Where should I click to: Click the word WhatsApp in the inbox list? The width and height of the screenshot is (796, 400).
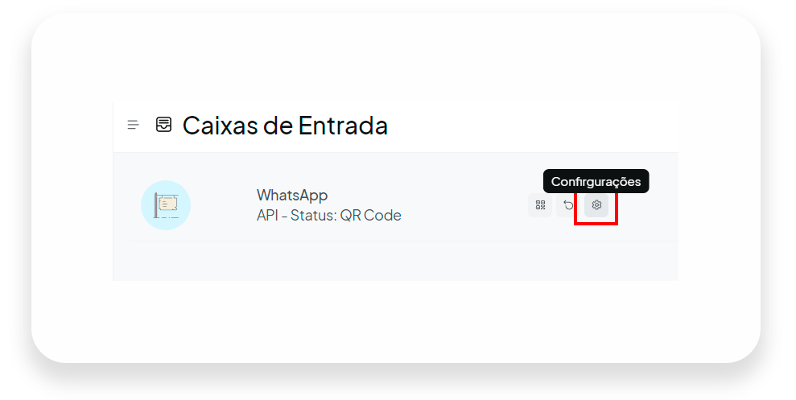pyautogui.click(x=292, y=195)
